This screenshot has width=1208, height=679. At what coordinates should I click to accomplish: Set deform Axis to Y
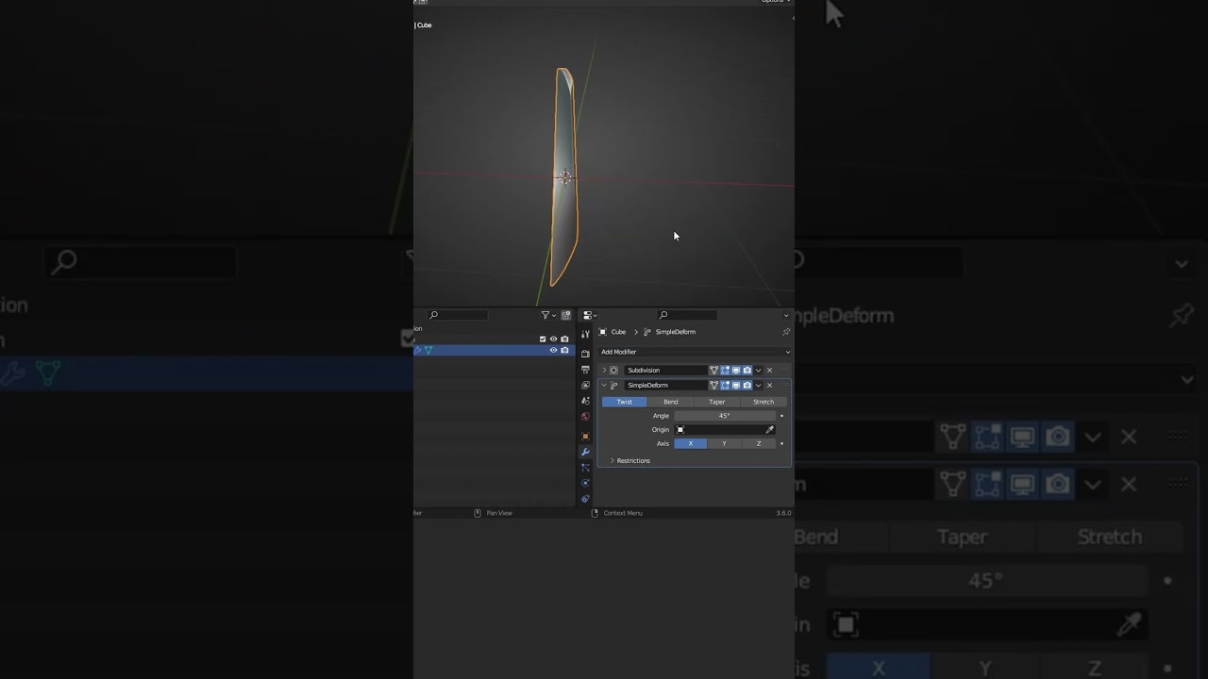(x=724, y=443)
